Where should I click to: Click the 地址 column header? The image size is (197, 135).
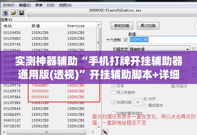pyautogui.click(x=15, y=26)
